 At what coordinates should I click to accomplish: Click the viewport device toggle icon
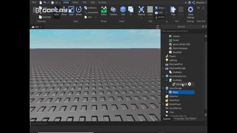tap(157, 27)
